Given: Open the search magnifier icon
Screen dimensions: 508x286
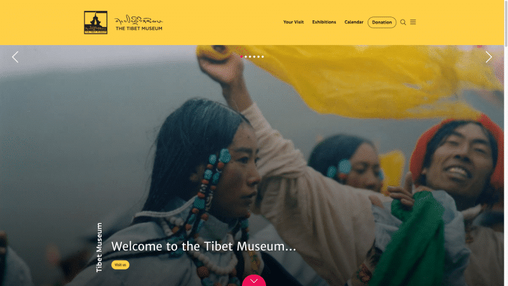Looking at the screenshot, I should [x=403, y=22].
